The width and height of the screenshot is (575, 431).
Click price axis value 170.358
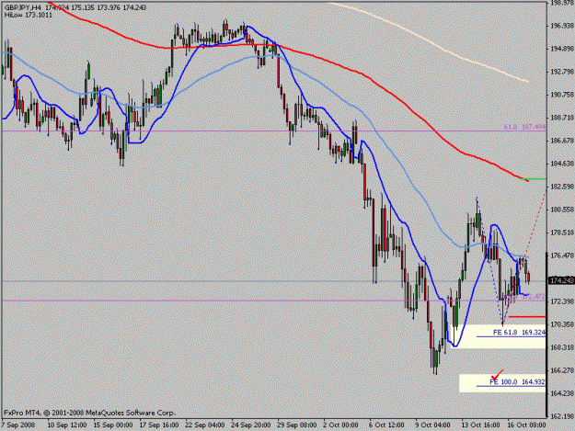click(x=562, y=324)
